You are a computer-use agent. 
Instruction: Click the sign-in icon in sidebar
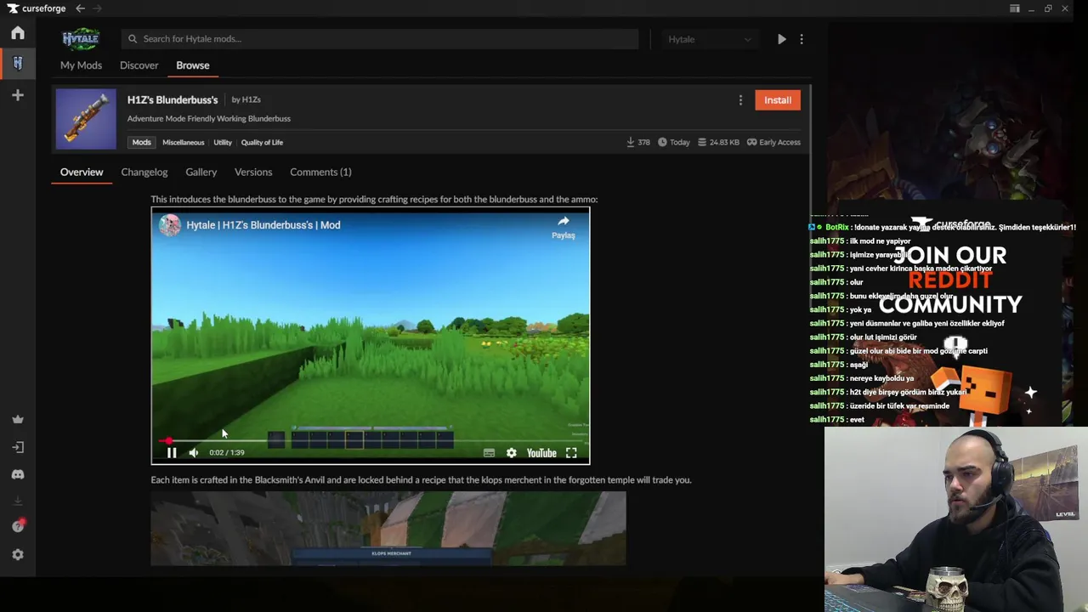pyautogui.click(x=18, y=447)
